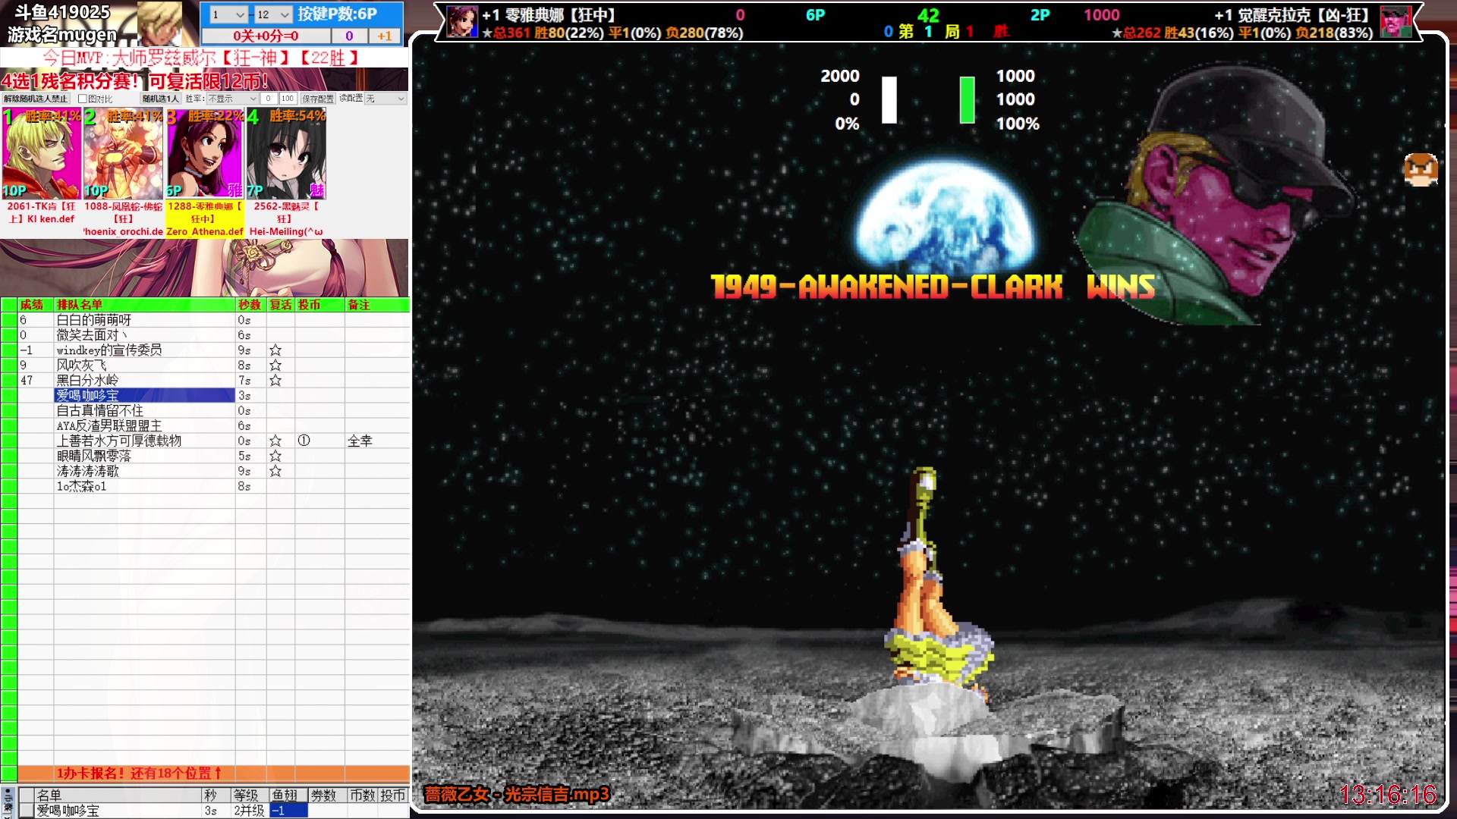Click row selector beside 爱喝咖哆宝 in bottom table
Screen dimensions: 1457x819
(x=27, y=811)
